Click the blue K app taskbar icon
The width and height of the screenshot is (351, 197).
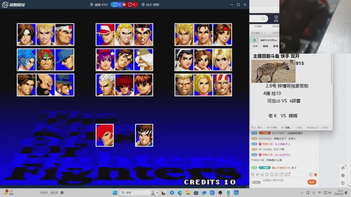pyautogui.click(x=212, y=193)
